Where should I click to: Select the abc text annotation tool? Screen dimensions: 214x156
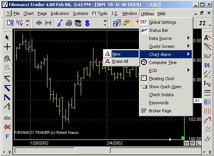point(7,118)
